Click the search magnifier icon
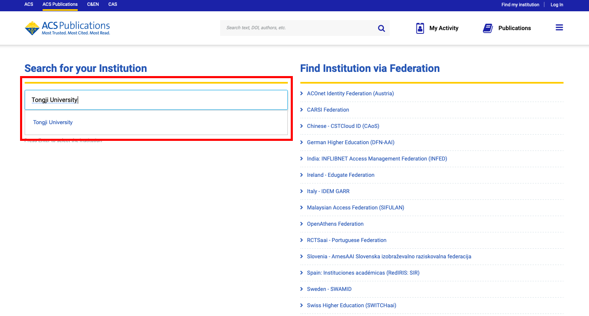Viewport: 589px width, 316px height. click(x=381, y=28)
